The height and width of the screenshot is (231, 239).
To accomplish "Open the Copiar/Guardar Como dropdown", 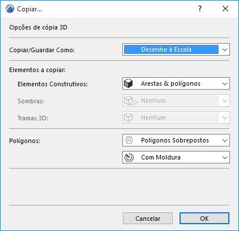I will point(176,49).
